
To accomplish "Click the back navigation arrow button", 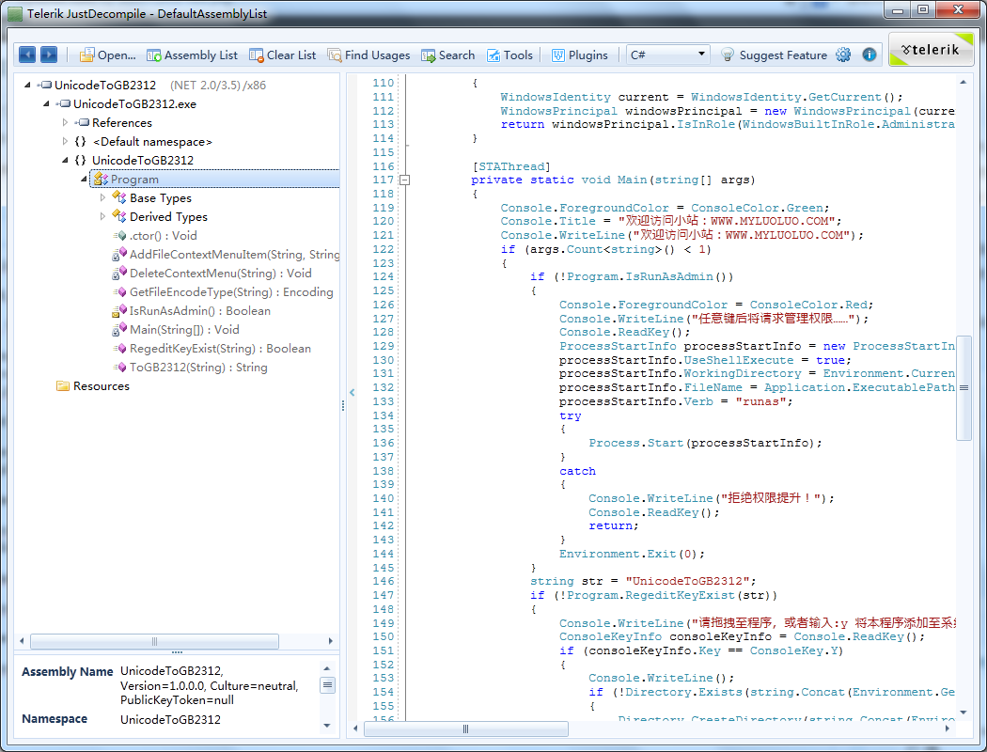I will click(x=27, y=55).
